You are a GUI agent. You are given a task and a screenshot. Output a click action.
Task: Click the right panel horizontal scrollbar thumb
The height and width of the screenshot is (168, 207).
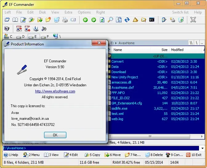click(150, 136)
